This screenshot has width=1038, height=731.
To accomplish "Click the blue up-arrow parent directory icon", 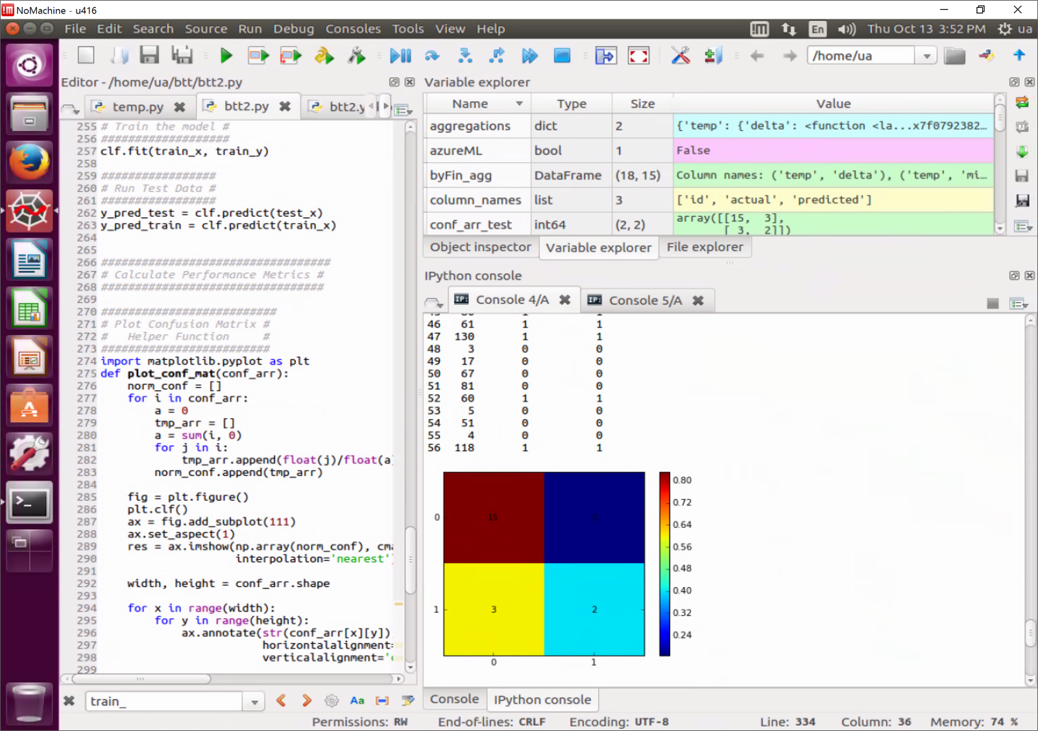I will [x=1019, y=56].
